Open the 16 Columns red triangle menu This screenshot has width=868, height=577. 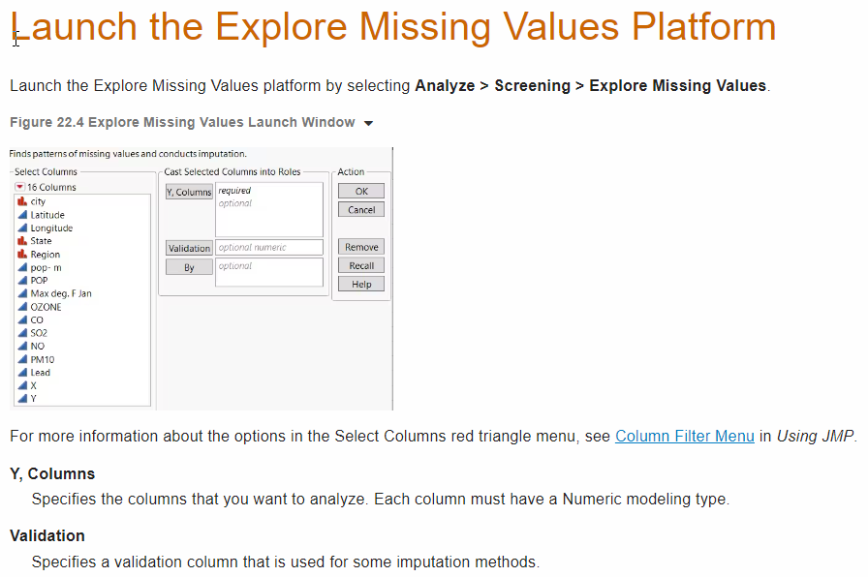tap(19, 187)
